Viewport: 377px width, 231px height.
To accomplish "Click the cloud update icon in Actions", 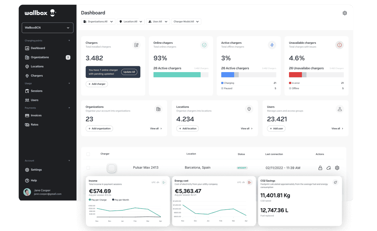I will click(x=329, y=168).
